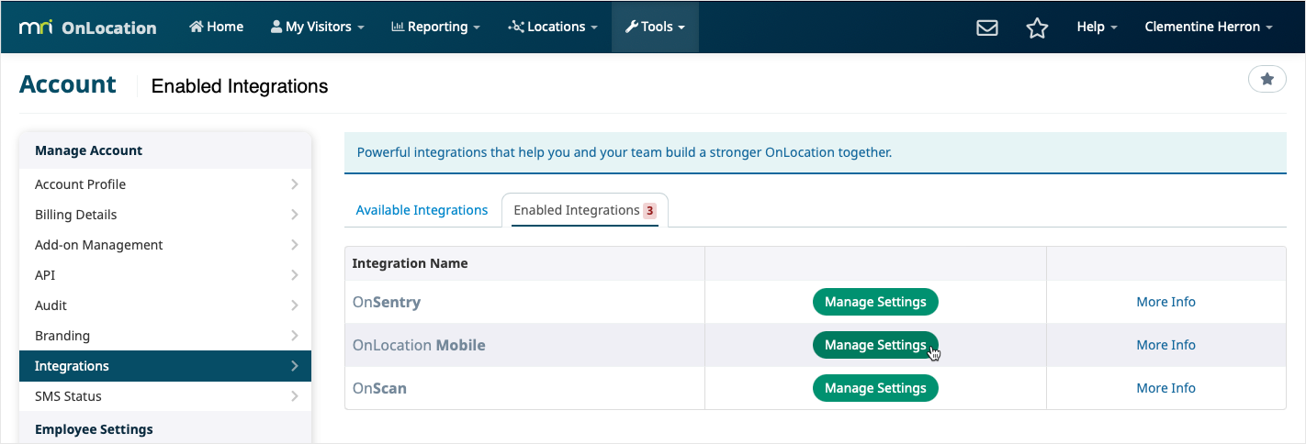1306x444 pixels.
Task: Open the Locations dropdown menu
Action: (552, 27)
